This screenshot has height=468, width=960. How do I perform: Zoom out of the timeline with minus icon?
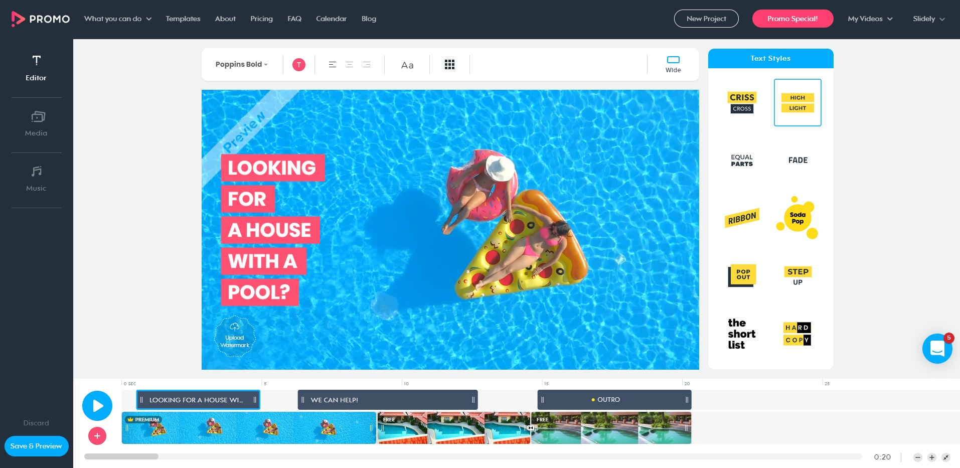pyautogui.click(x=918, y=457)
